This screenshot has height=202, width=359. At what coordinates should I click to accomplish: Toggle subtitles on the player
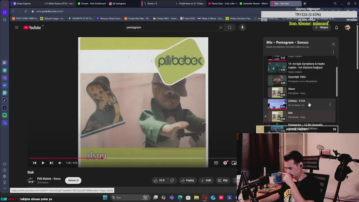pyautogui.click(x=216, y=163)
